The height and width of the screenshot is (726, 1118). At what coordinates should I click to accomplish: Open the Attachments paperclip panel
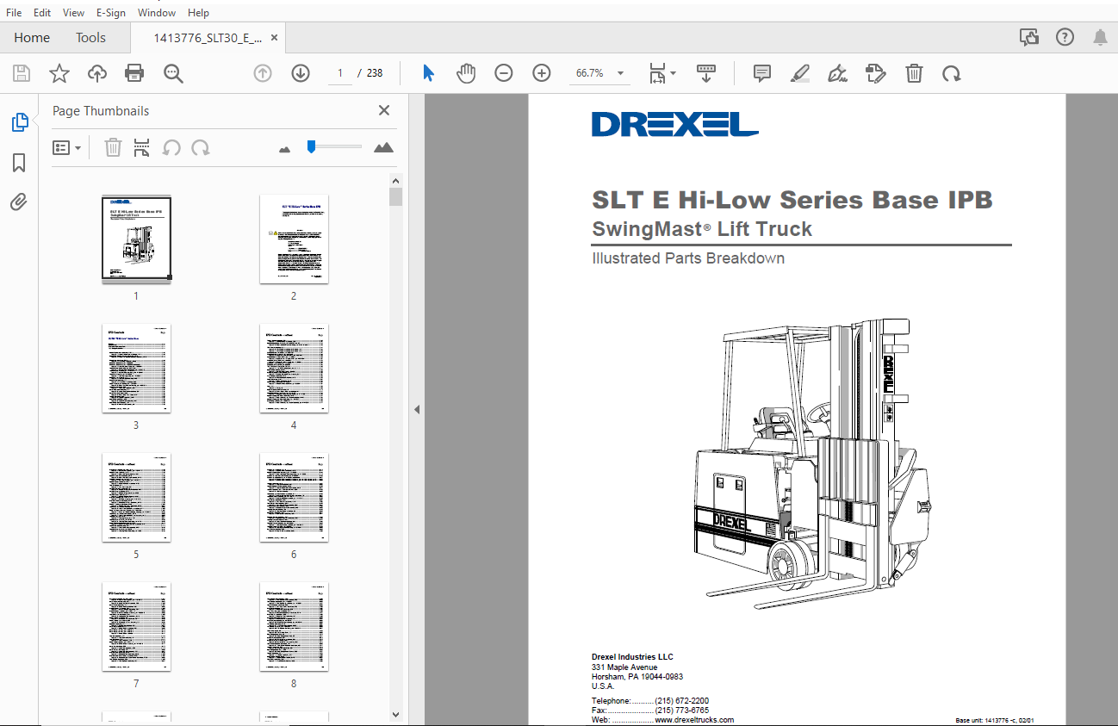click(x=19, y=202)
